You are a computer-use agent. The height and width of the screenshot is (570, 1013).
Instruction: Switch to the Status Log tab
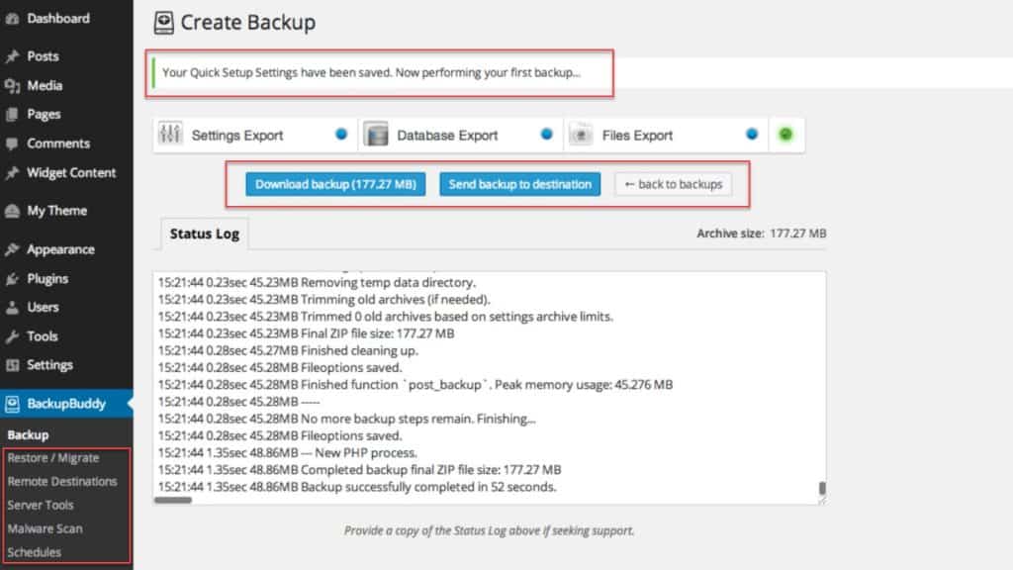coord(203,235)
